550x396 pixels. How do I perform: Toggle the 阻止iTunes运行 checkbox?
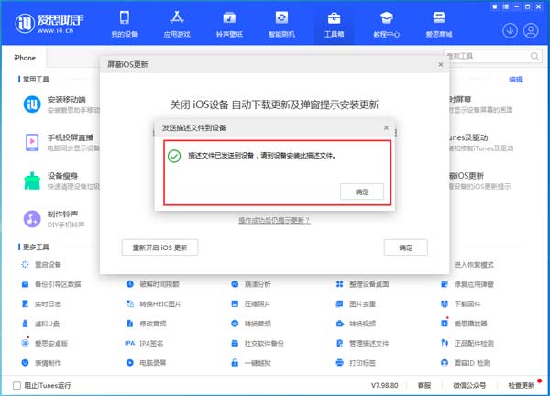pyautogui.click(x=16, y=386)
